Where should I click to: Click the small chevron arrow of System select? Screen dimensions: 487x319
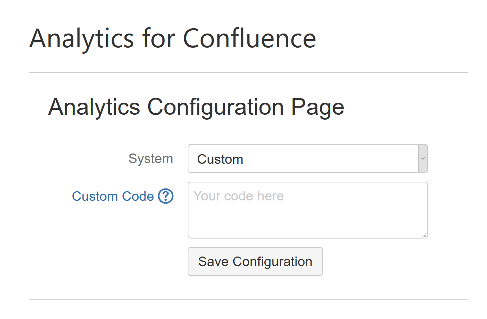click(422, 158)
